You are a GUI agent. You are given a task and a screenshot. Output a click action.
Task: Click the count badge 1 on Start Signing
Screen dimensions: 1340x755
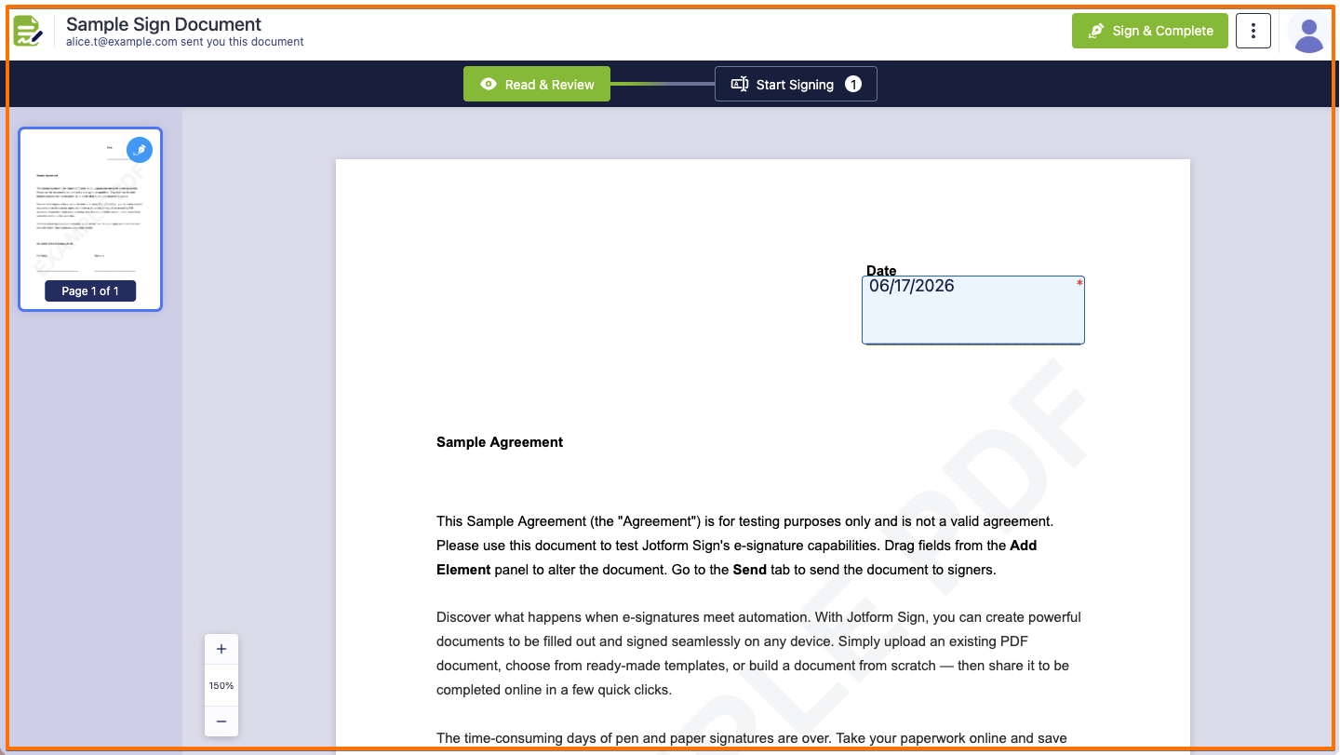(x=853, y=84)
